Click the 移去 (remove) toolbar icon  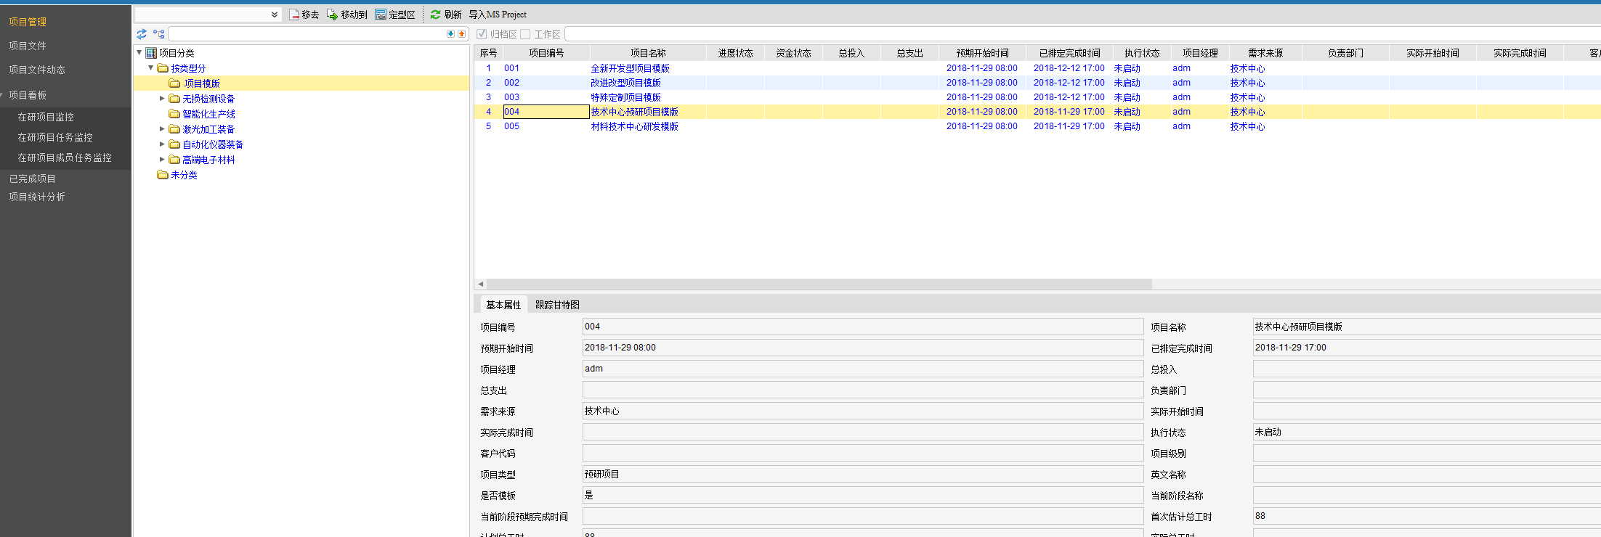(x=294, y=15)
